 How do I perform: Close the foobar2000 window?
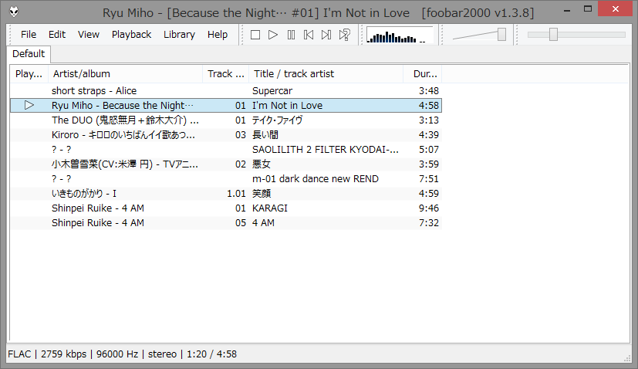(x=615, y=9)
